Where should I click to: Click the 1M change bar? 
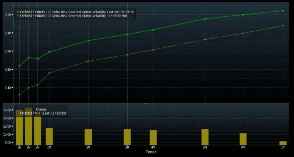[49, 137]
